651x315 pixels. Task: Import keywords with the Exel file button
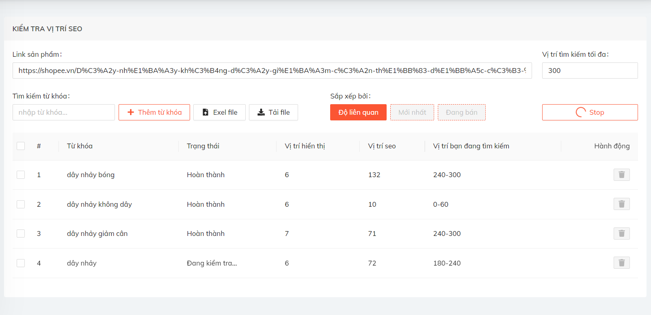[219, 112]
